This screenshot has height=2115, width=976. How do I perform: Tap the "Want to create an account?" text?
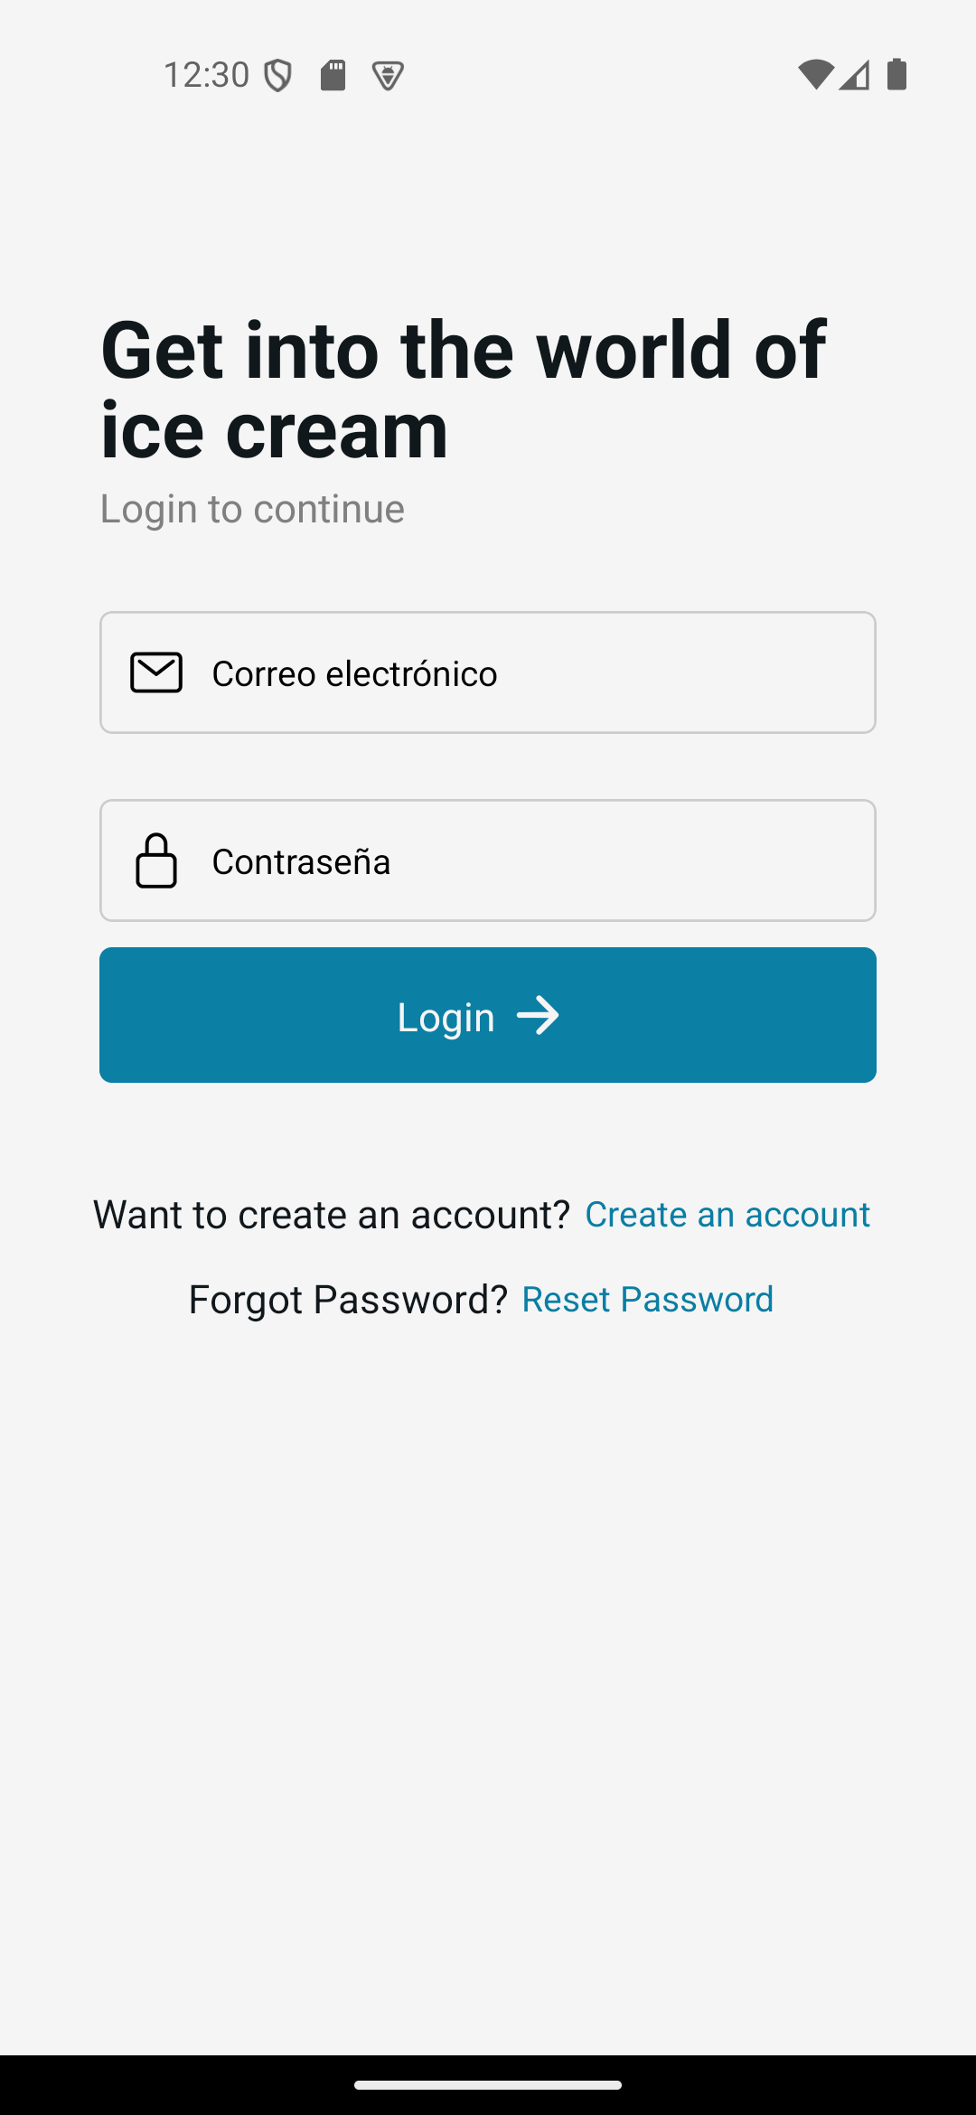point(332,1214)
